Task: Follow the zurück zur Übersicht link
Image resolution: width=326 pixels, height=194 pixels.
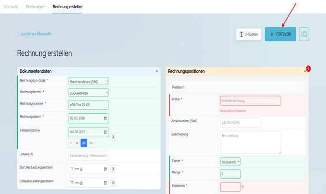Action: pos(34,34)
